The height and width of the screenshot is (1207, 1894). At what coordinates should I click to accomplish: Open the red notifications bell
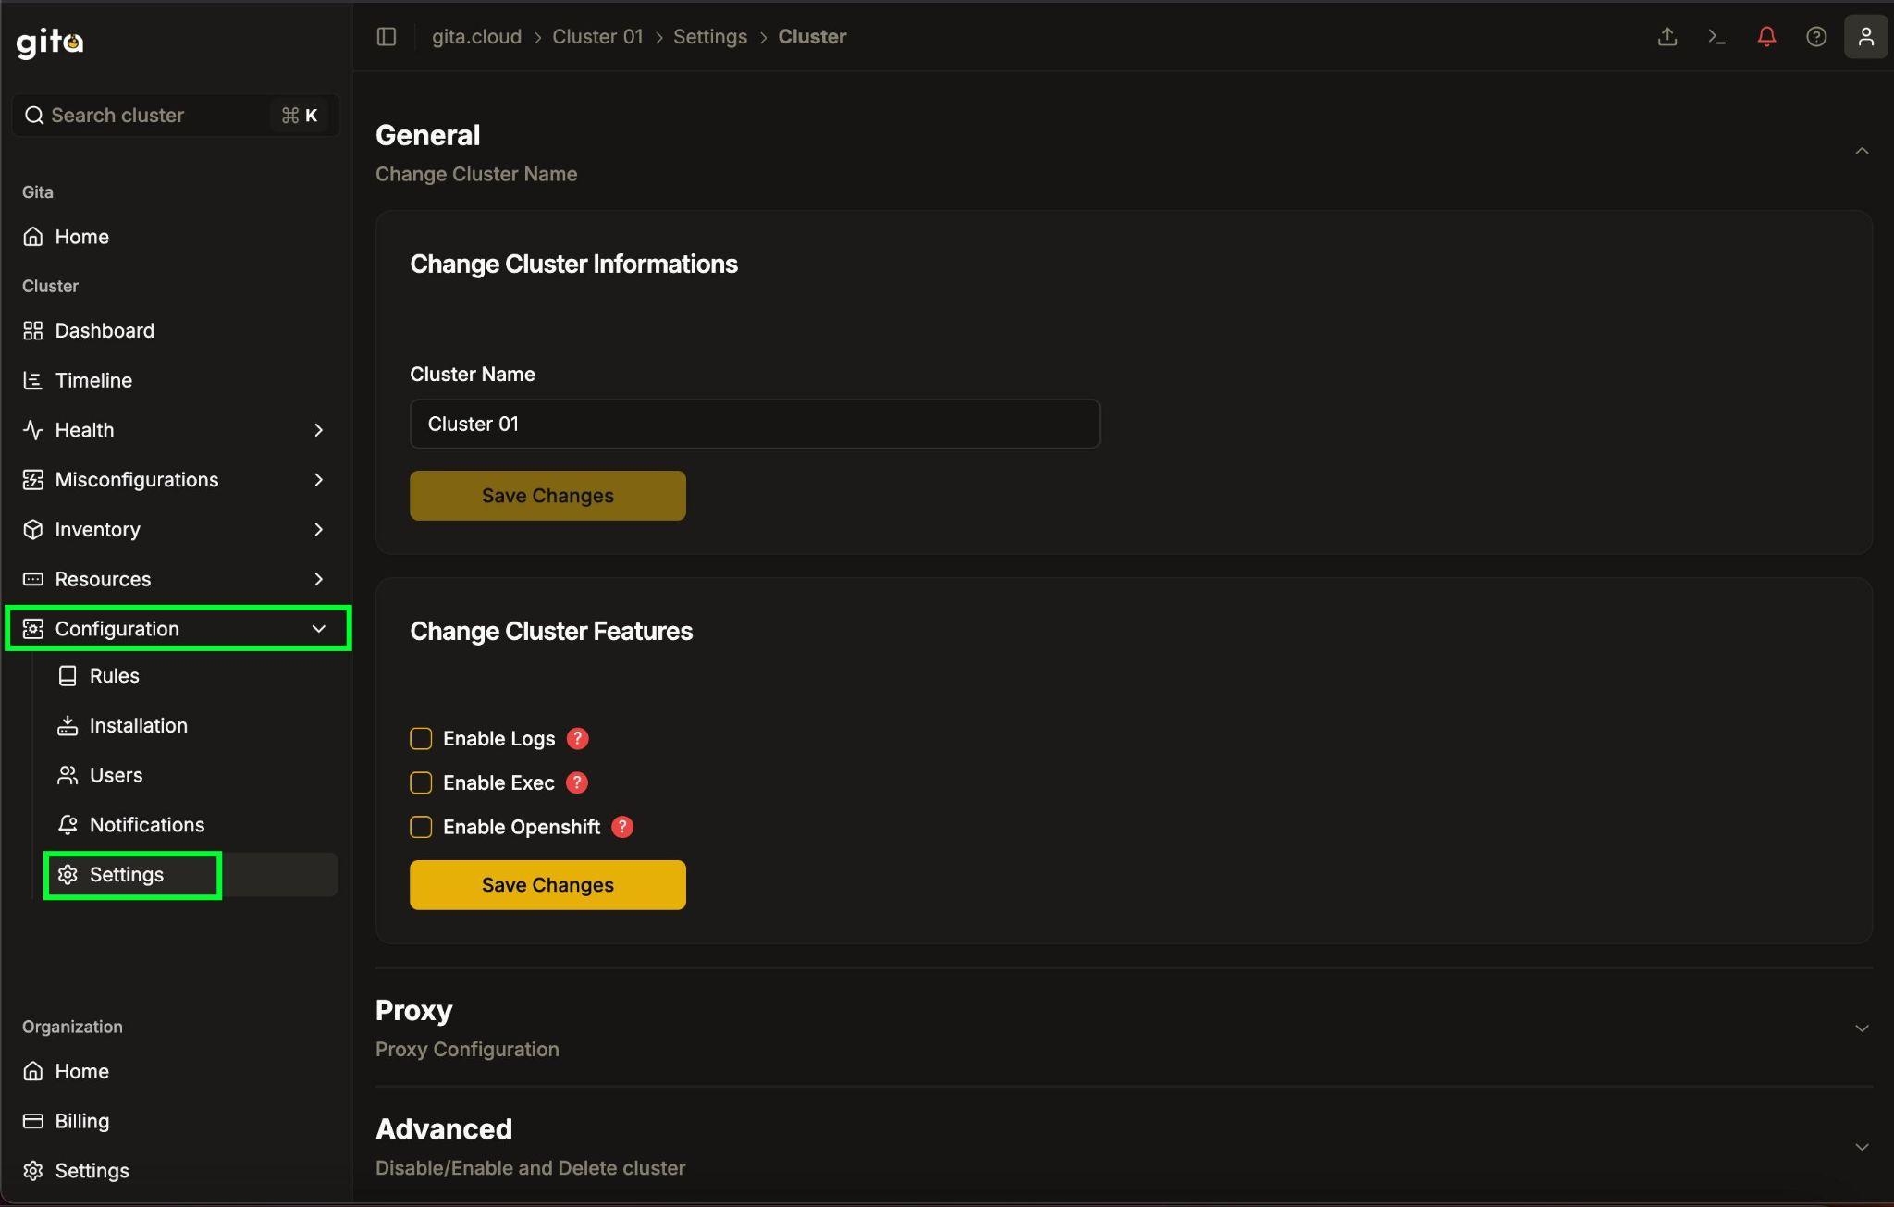click(1766, 37)
